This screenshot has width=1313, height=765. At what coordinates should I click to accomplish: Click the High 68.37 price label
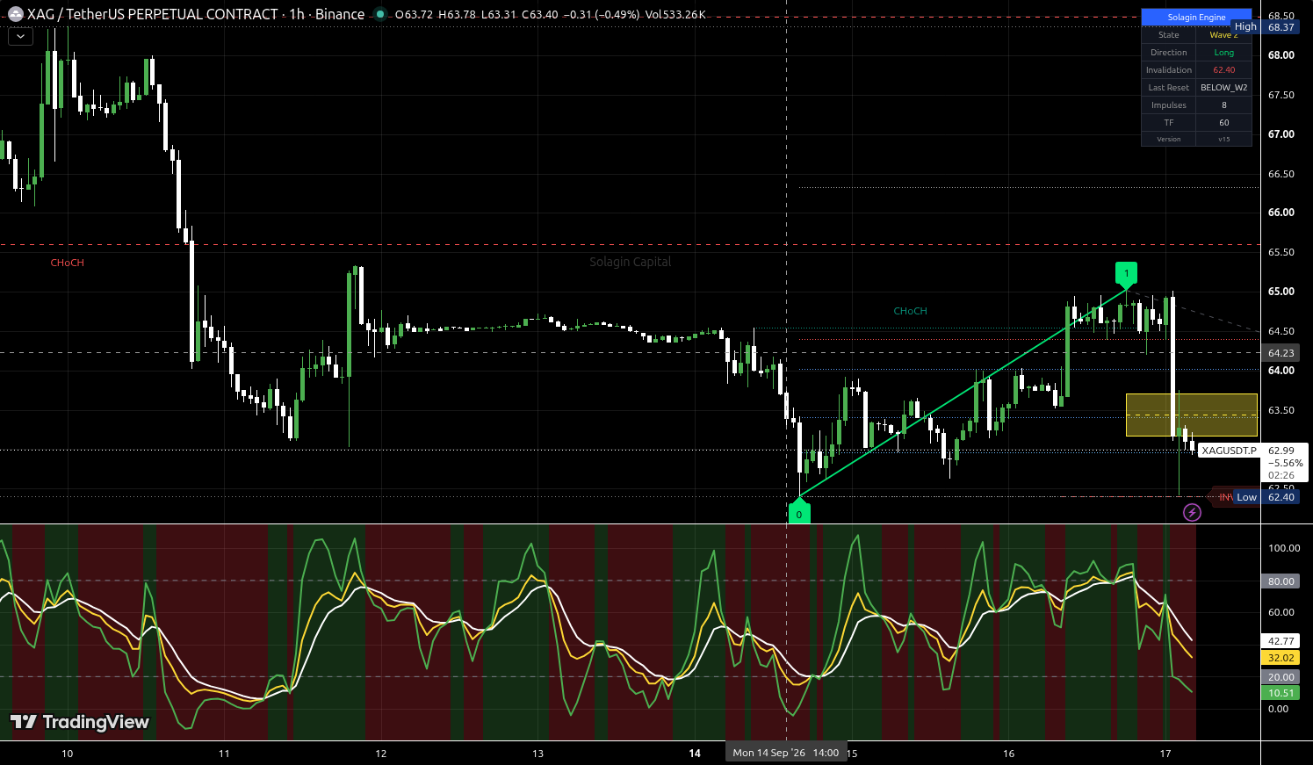[x=1265, y=27]
